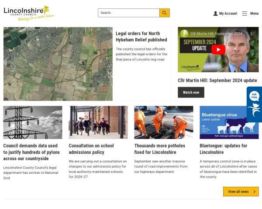This screenshot has height=209, width=262.
Task: Open the My Account user icon
Action: click(x=215, y=13)
